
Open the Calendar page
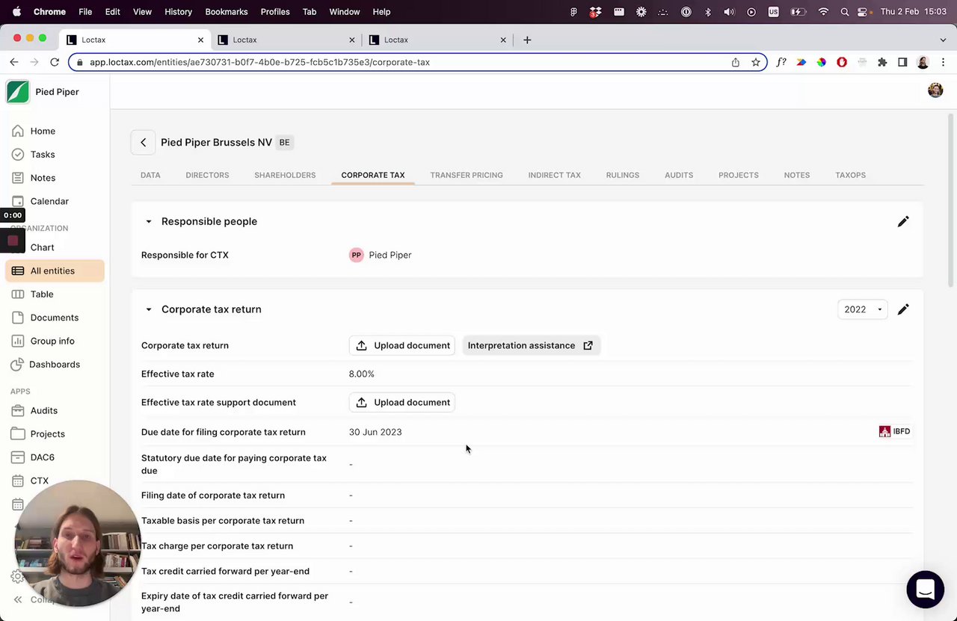(x=49, y=201)
